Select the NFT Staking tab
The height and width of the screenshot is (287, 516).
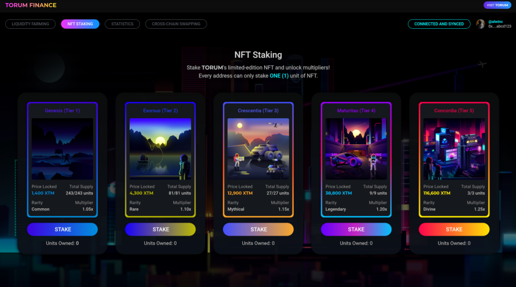(80, 24)
